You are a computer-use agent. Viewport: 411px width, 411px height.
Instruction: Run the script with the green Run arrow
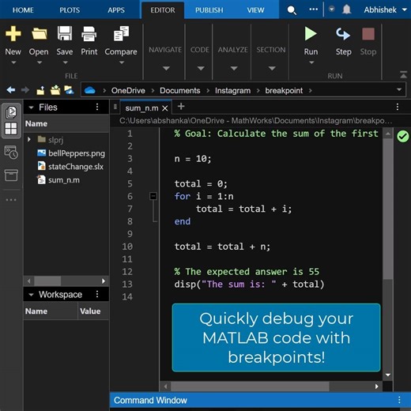[x=311, y=34]
